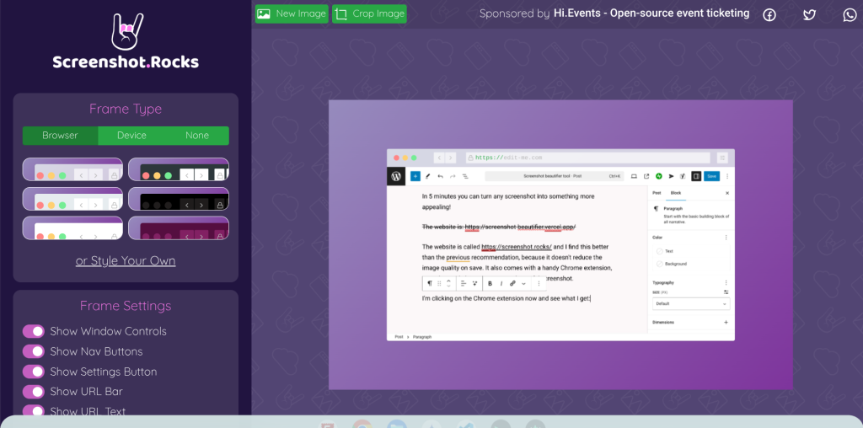Open the Typography three-dot menu in preview
The image size is (863, 428).
[x=726, y=283]
